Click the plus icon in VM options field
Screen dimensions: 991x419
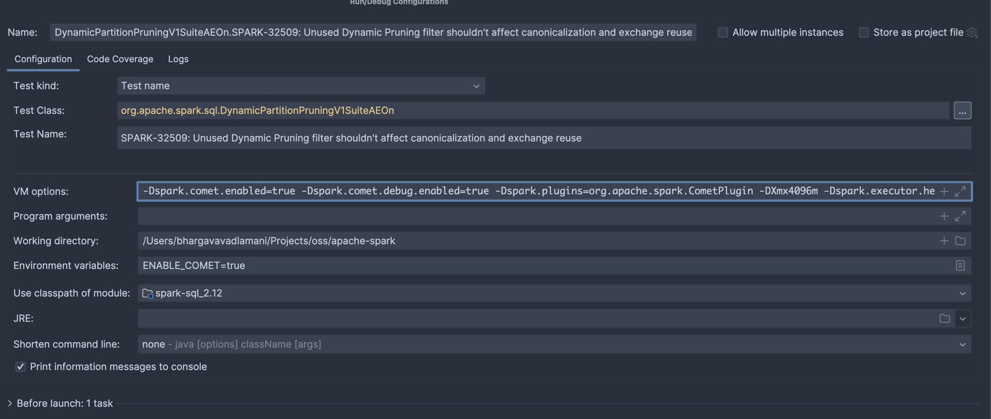point(944,191)
